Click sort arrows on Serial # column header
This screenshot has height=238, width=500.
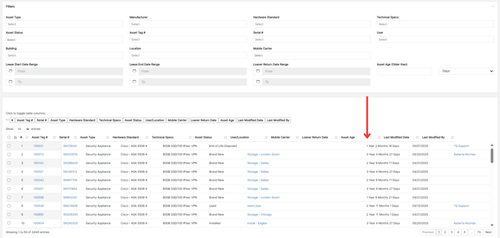click(x=75, y=138)
